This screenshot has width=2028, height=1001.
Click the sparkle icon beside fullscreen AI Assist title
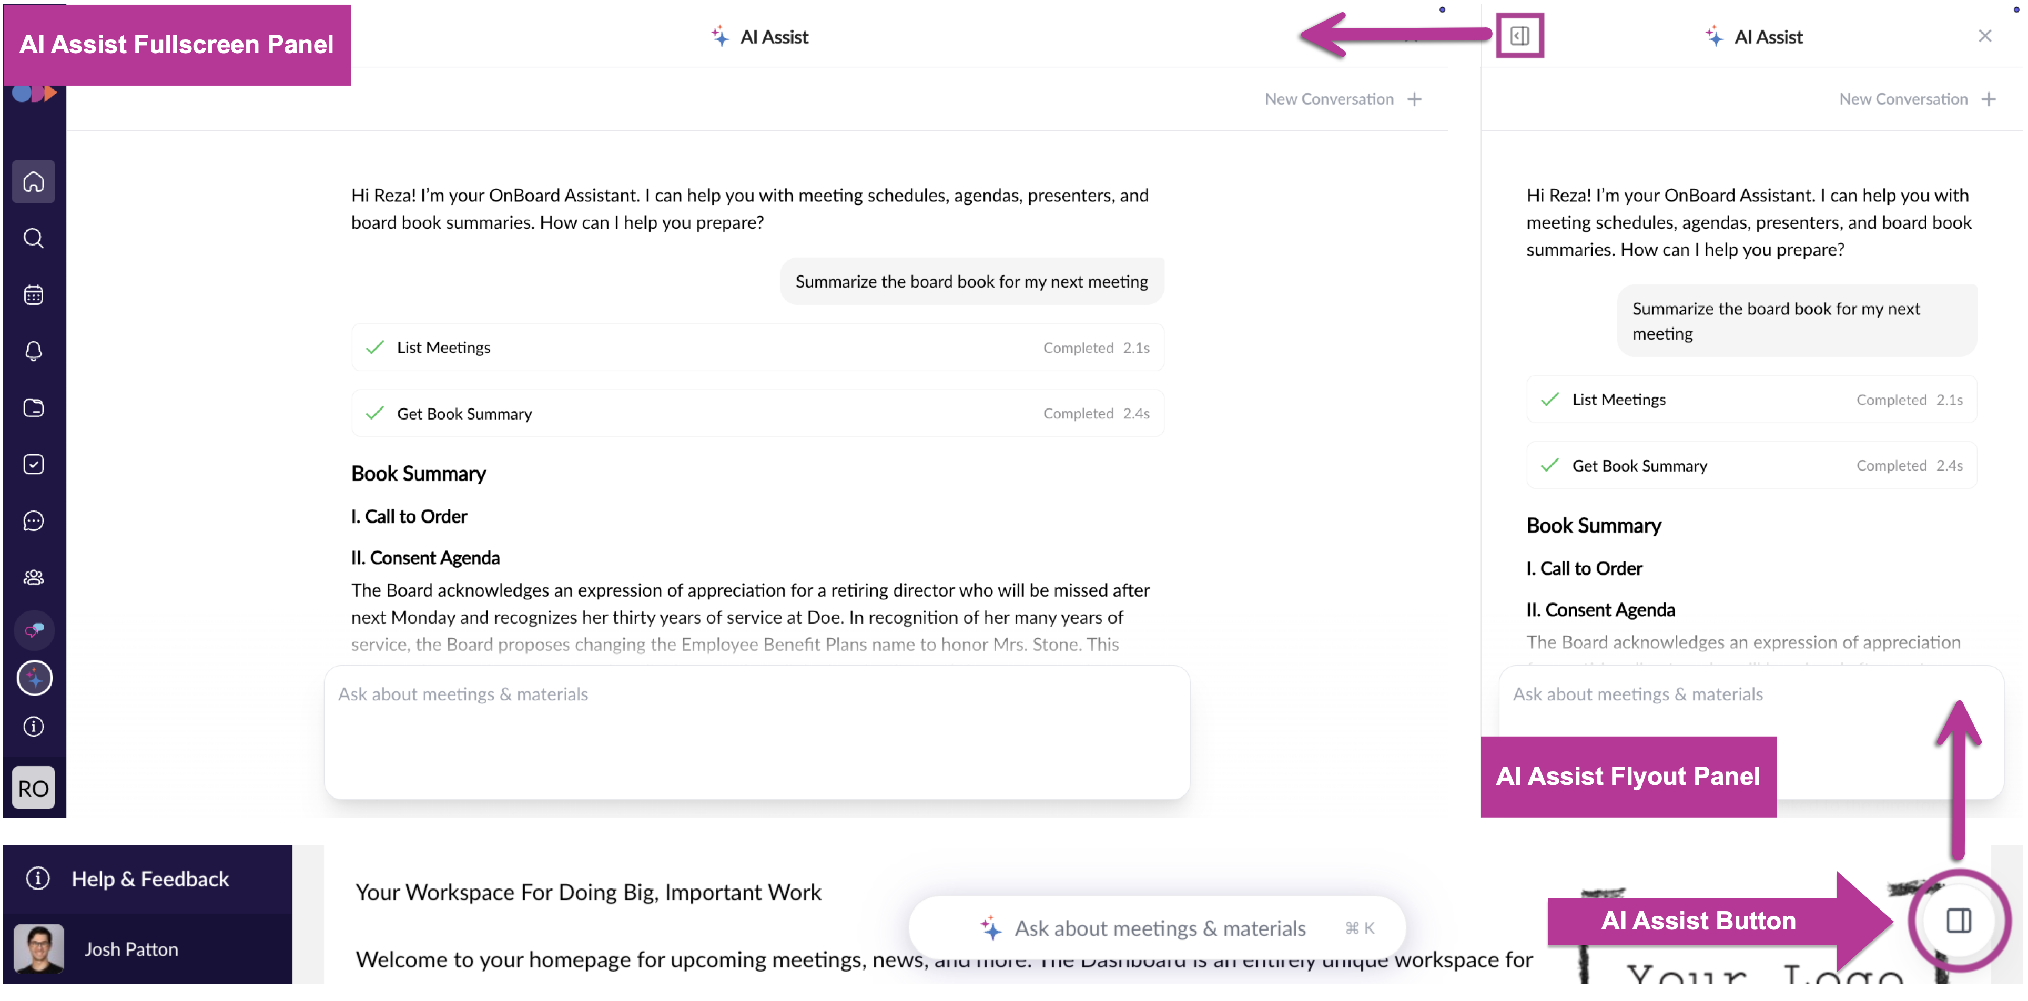point(719,36)
